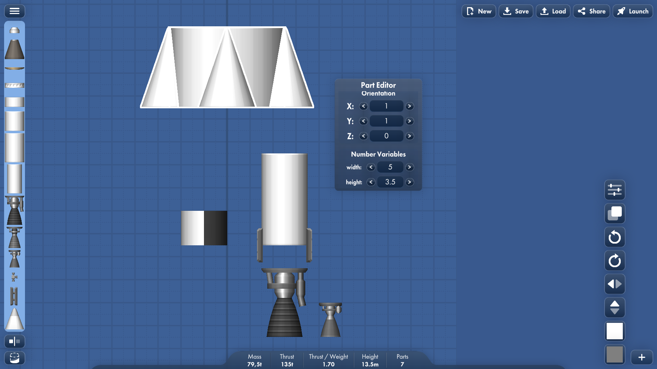This screenshot has width=657, height=369.
Task: Click the New button
Action: [x=479, y=11]
